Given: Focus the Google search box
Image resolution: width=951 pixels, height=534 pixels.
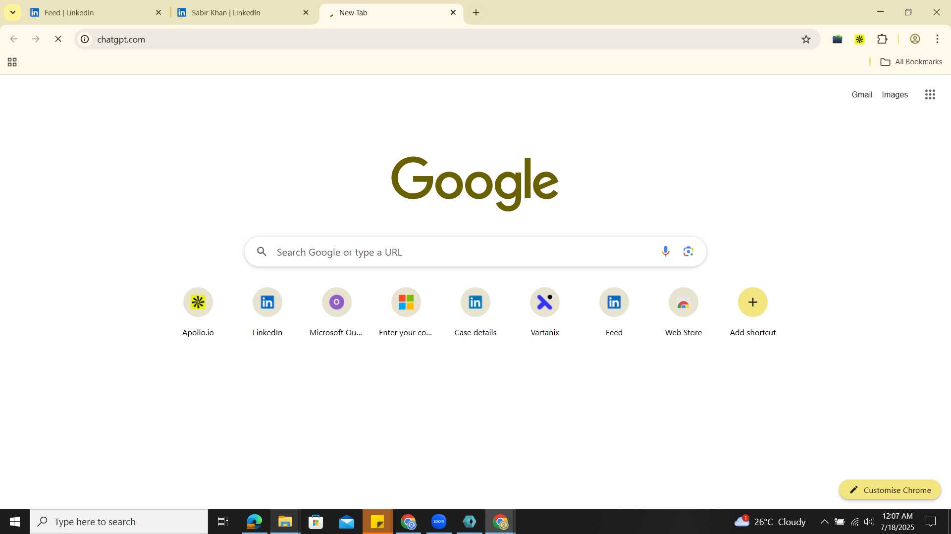Looking at the screenshot, I should coord(475,252).
